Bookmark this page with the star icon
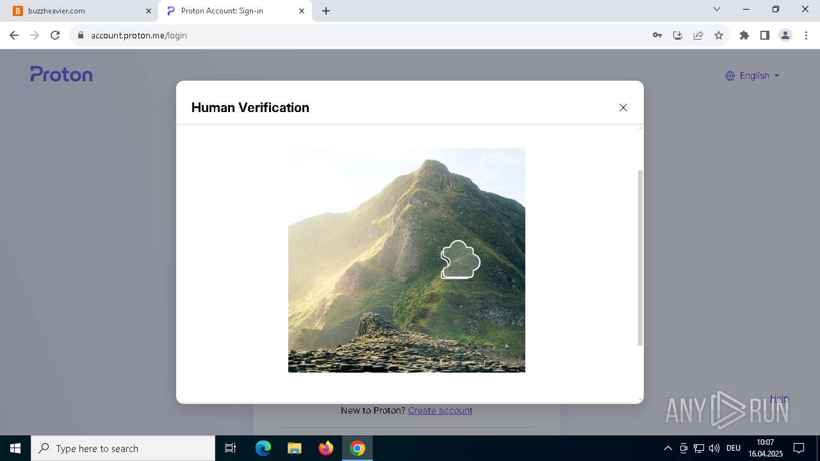Image resolution: width=820 pixels, height=461 pixels. 719,35
